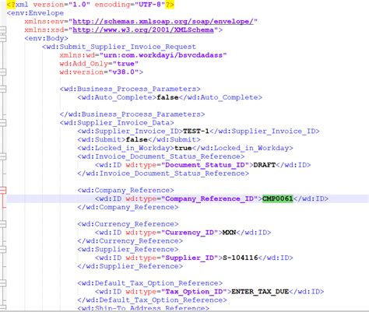Click "urn:com.workdayi/bsvcdadass" namespace value
This screenshot has width=369, height=312.
(x=165, y=55)
